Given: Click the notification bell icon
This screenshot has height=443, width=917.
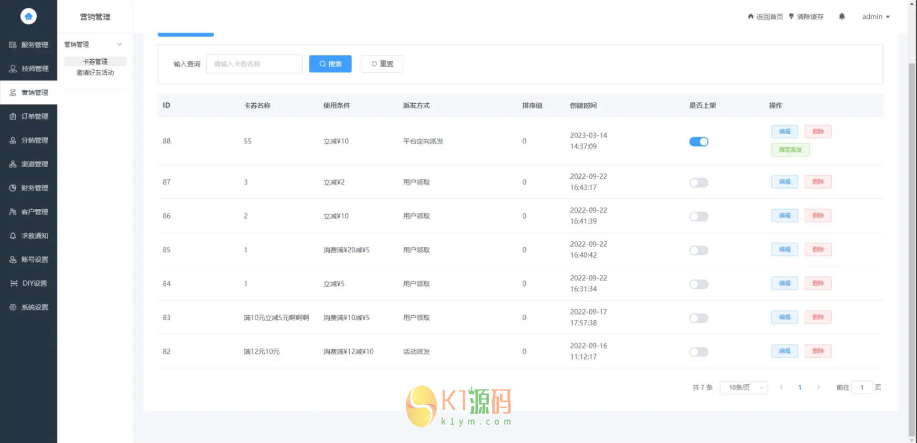Looking at the screenshot, I should tap(842, 17).
